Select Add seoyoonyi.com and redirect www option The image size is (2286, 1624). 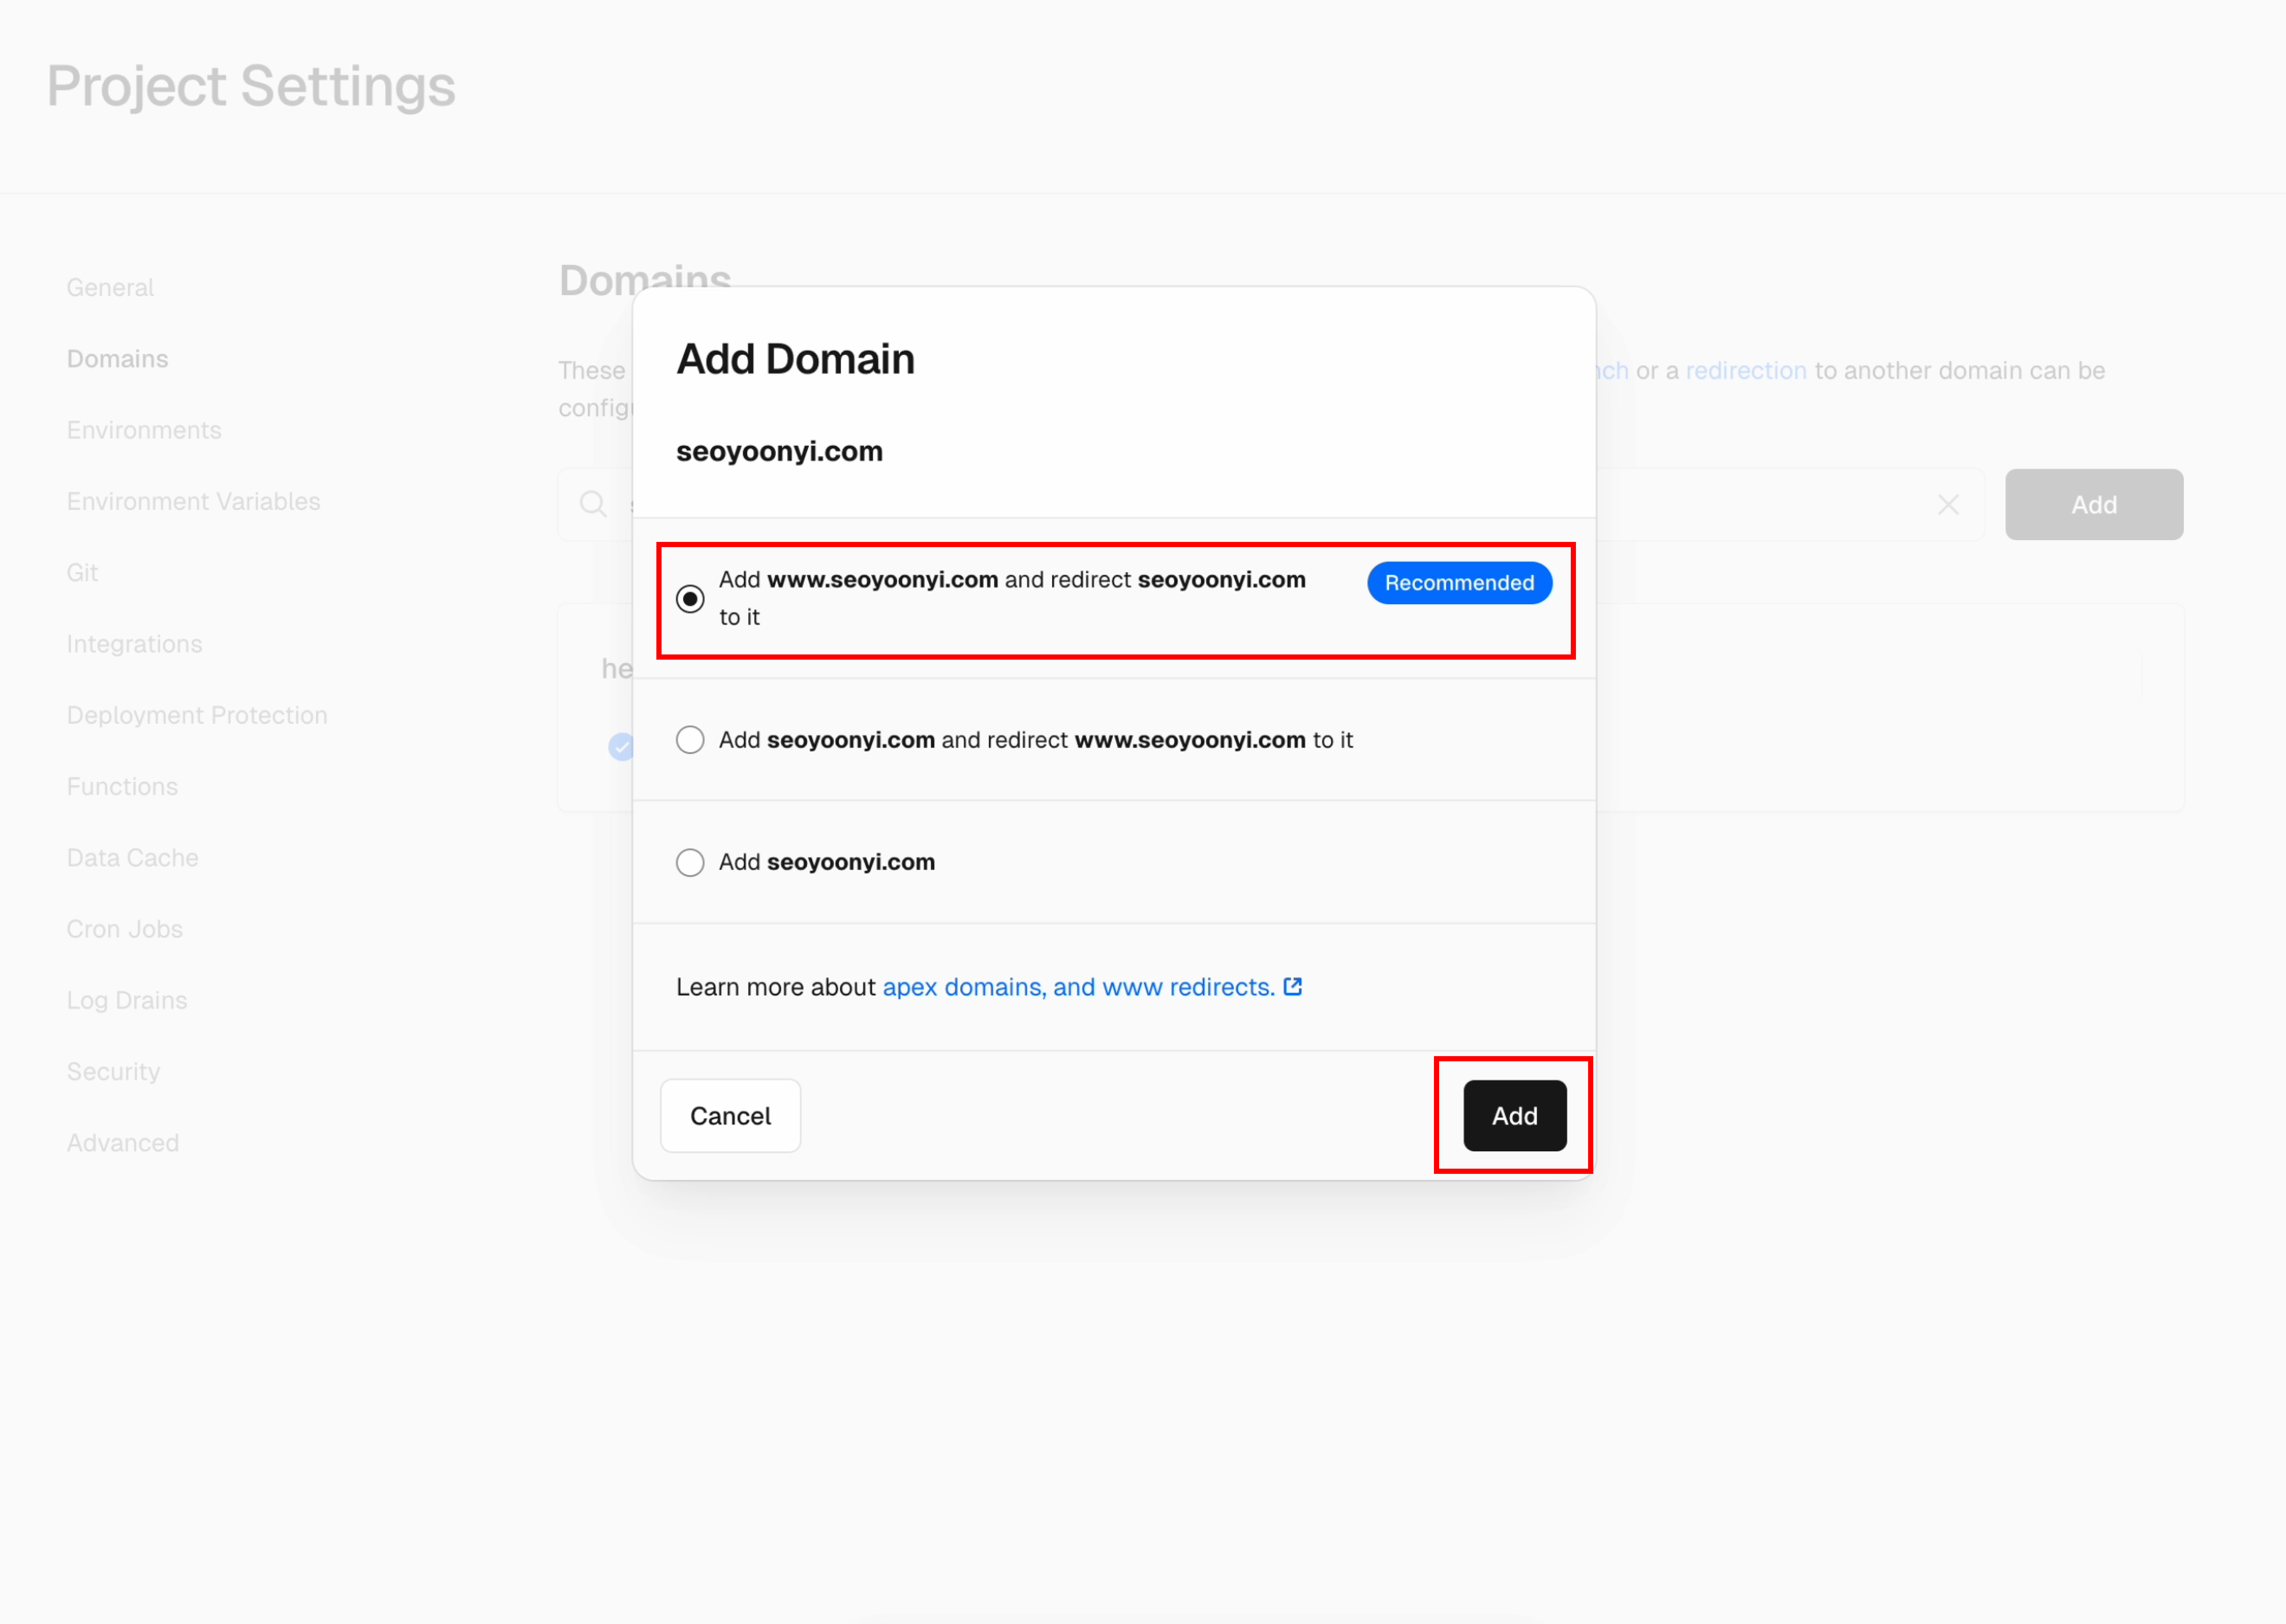[690, 740]
